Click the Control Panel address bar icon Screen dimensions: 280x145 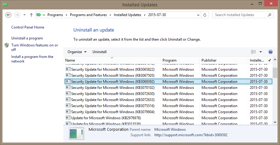(39, 15)
